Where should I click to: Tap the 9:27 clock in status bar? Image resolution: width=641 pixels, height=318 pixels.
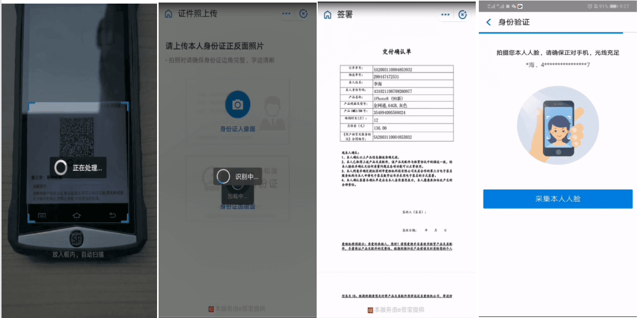click(x=625, y=6)
